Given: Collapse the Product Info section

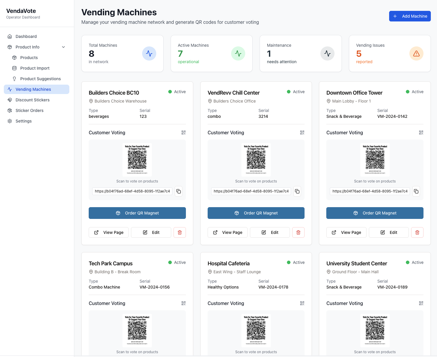Looking at the screenshot, I should coord(63,47).
